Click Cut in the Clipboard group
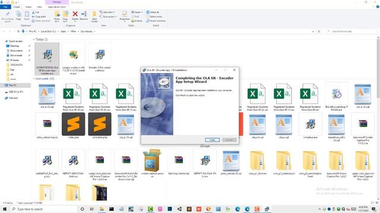 [x=36, y=12]
